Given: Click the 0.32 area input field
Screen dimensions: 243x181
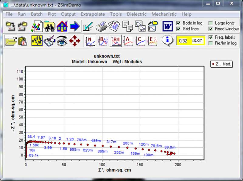Looking at the screenshot, I should (x=184, y=41).
